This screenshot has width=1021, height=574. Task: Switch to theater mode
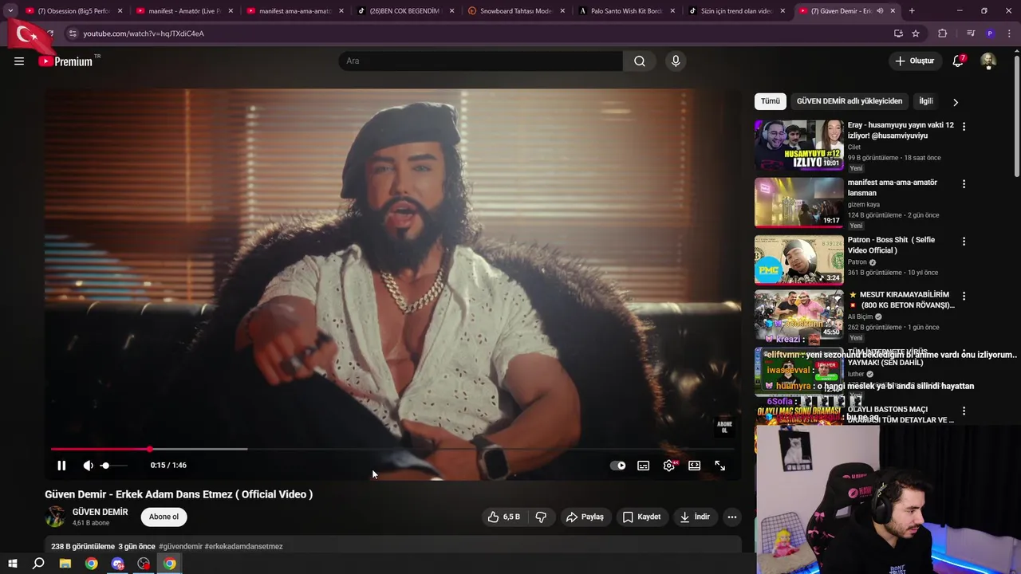(695, 466)
